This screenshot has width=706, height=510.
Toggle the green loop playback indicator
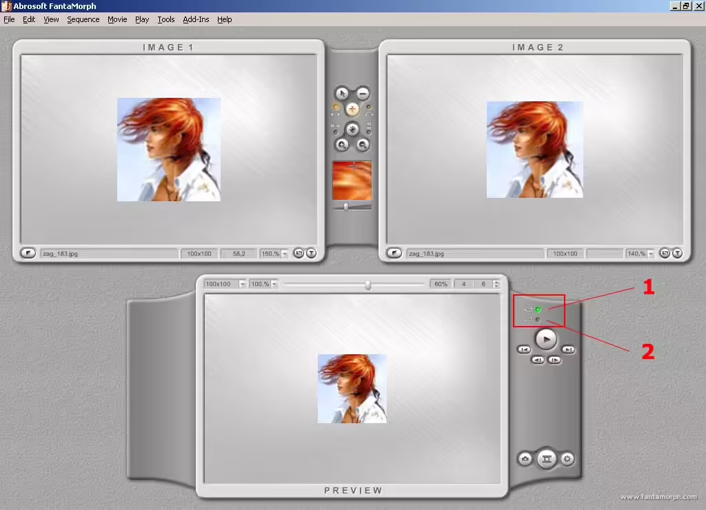click(x=538, y=309)
